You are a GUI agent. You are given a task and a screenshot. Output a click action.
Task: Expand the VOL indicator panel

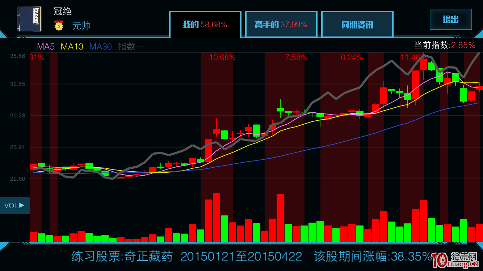(x=14, y=205)
